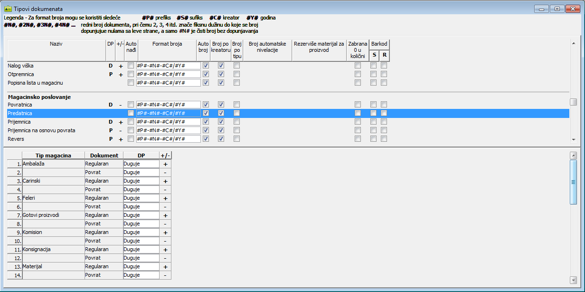Click the lower table's scroll-down arrow
Screen dimensions: 585x292
573,280
